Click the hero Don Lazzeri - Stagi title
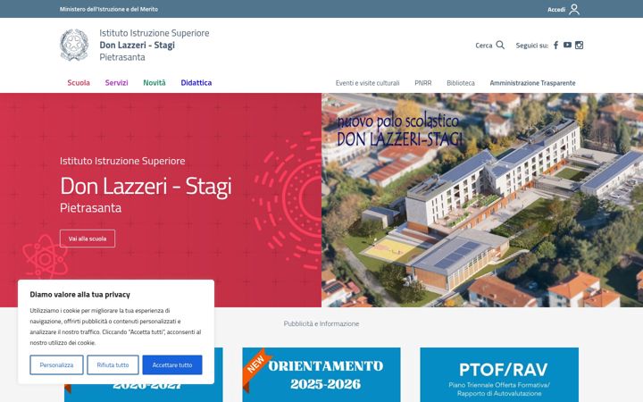 coord(146,187)
